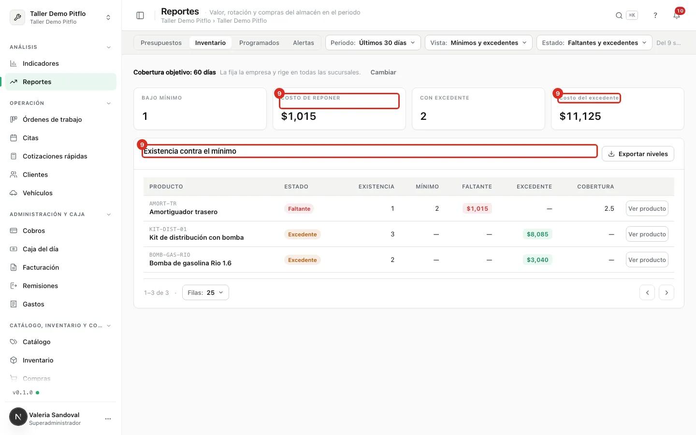
Task: View product Bomba de gasolina Rio 1.6
Action: 647,260
